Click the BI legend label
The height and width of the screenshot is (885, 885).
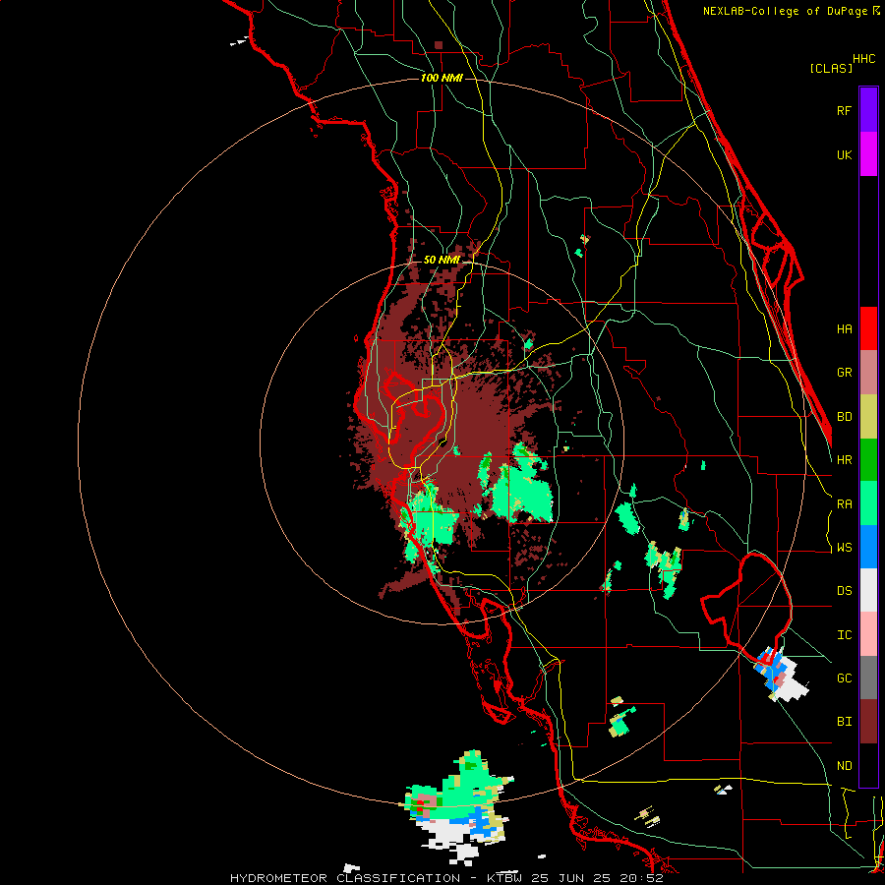pos(845,722)
